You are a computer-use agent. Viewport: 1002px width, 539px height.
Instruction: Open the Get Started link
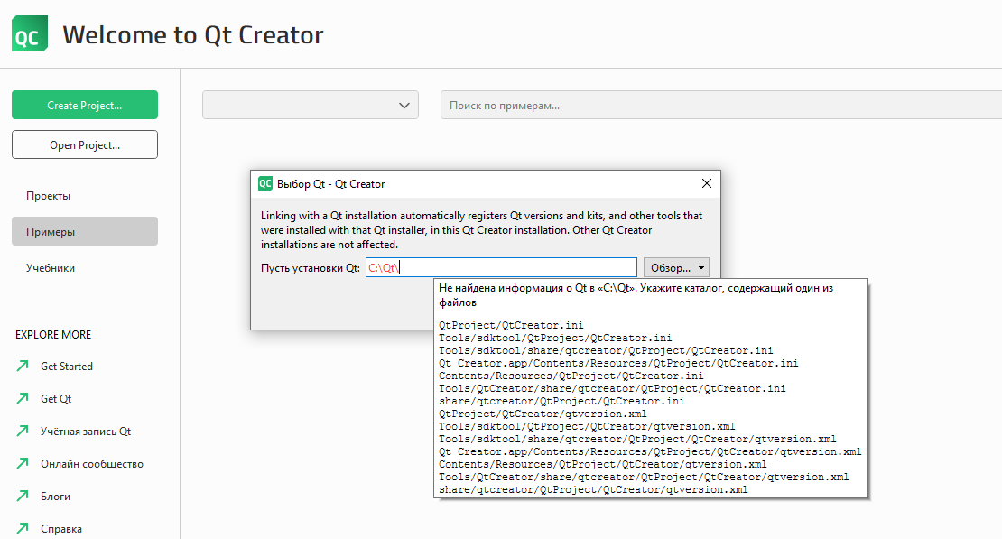[67, 367]
